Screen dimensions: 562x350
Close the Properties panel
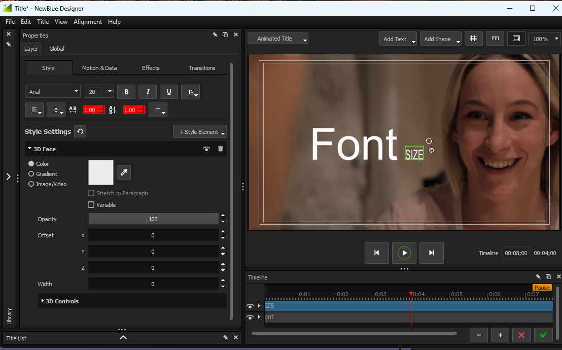(x=235, y=35)
